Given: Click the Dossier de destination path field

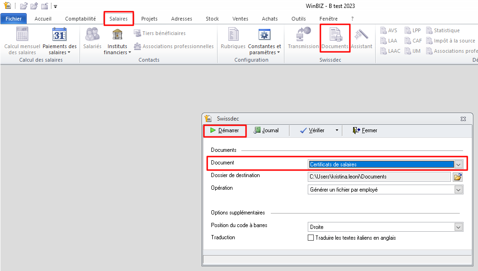Looking at the screenshot, I should 379,177.
